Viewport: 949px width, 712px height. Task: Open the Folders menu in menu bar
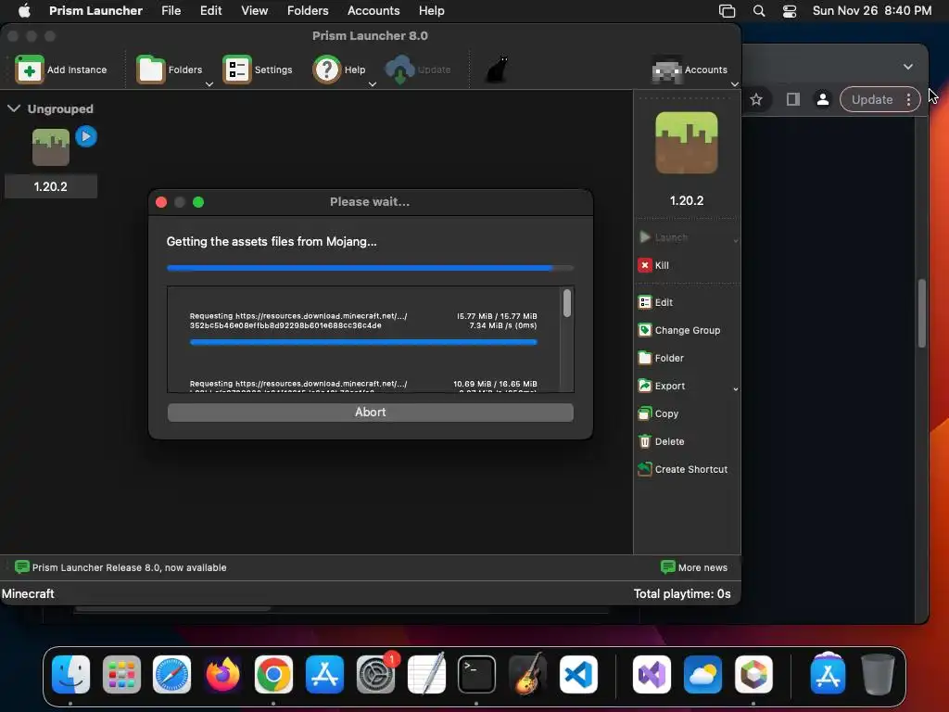[308, 11]
